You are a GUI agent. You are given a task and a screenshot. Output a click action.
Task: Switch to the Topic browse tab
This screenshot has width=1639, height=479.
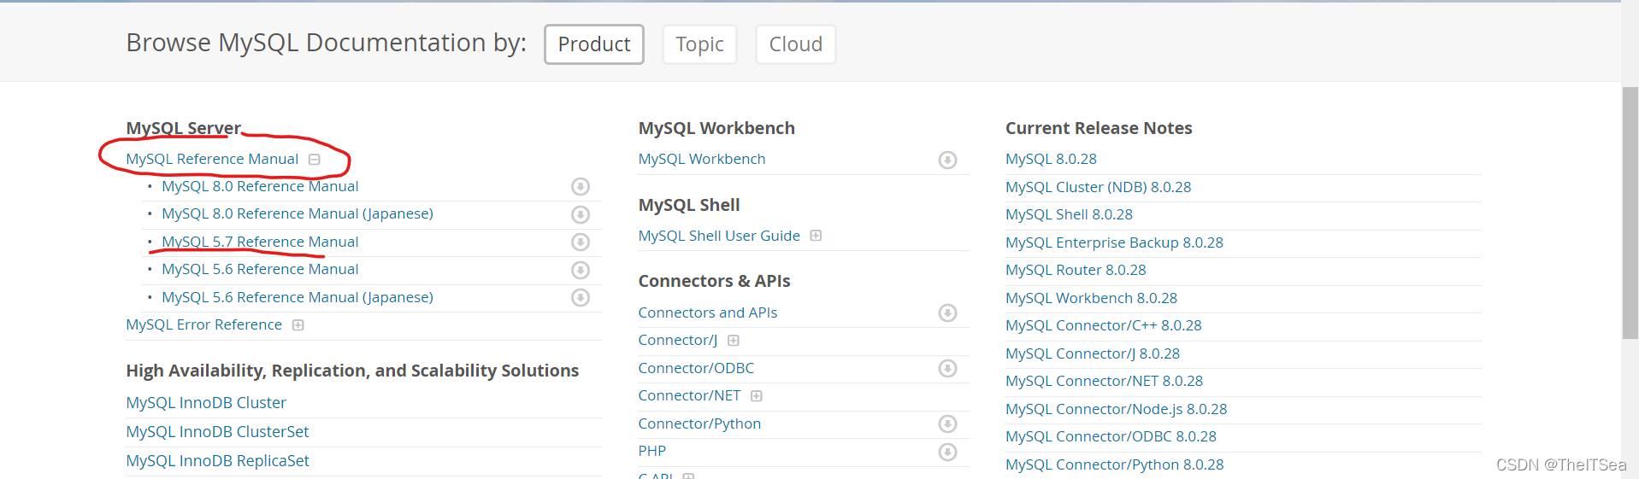[x=699, y=44]
